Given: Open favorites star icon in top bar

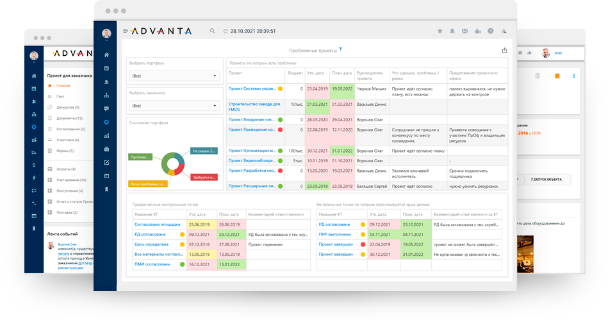Looking at the screenshot, I should [440, 31].
